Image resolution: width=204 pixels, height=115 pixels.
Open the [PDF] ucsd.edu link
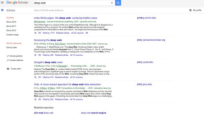pyautogui.click(x=145, y=62)
